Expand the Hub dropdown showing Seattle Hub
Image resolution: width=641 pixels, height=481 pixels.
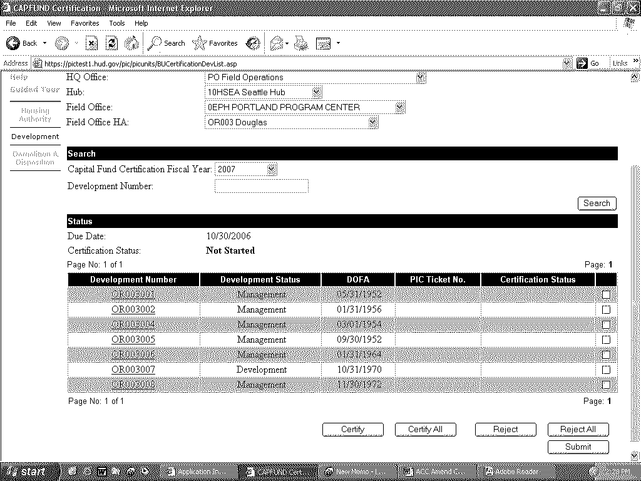click(316, 92)
